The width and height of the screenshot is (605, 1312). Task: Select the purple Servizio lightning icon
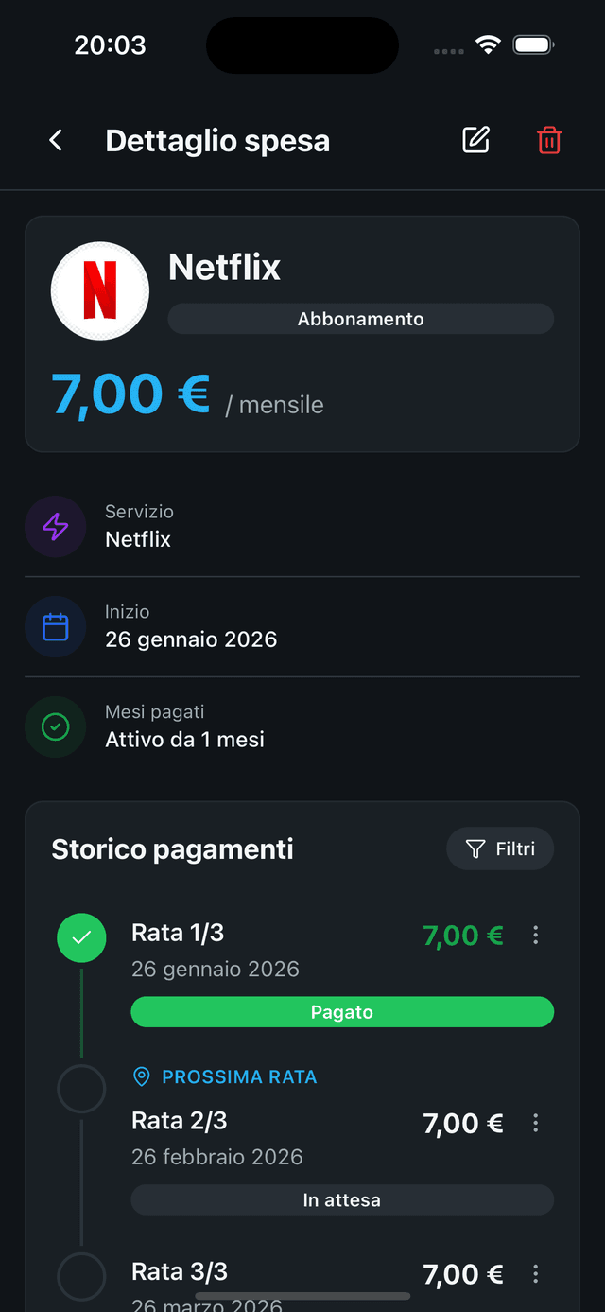[55, 525]
